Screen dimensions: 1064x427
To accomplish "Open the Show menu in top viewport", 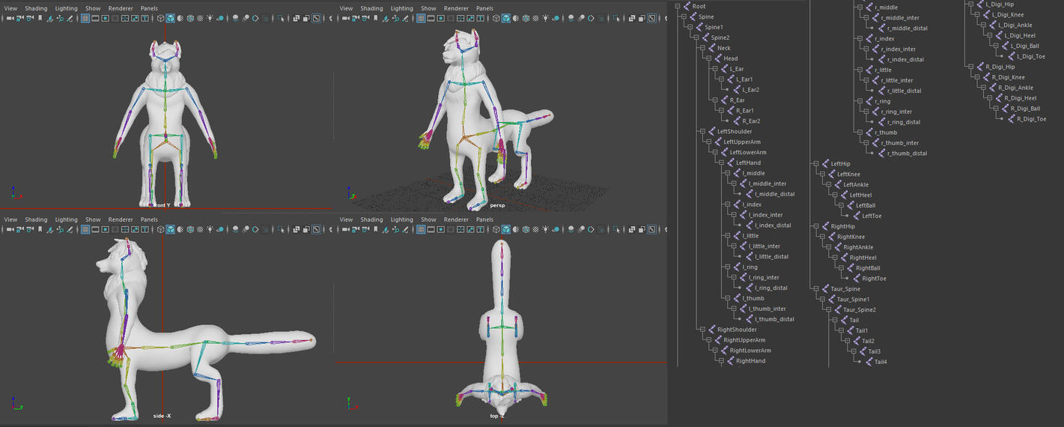I will 428,219.
